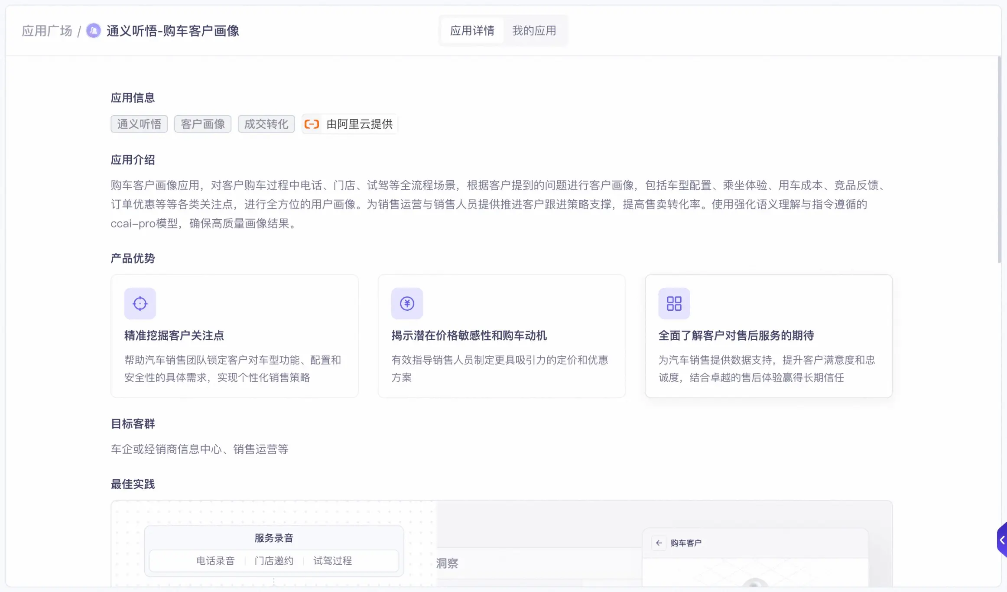Click the back arrow beside 购车客户
1007x592 pixels.
659,543
